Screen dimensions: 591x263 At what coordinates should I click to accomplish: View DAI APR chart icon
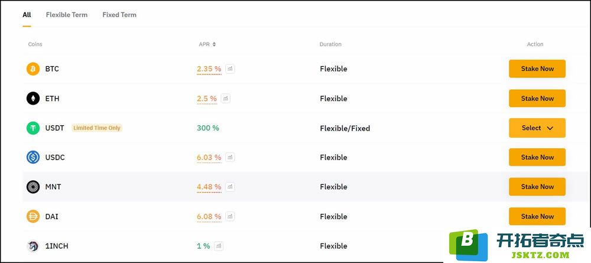click(x=230, y=216)
